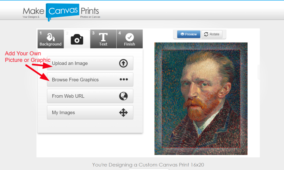Open Browse Free Graphics

click(x=75, y=80)
